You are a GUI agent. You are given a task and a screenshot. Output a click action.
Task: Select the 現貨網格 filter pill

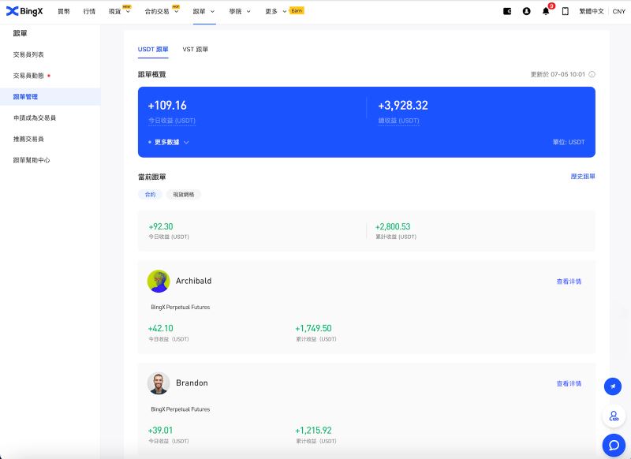[184, 194]
